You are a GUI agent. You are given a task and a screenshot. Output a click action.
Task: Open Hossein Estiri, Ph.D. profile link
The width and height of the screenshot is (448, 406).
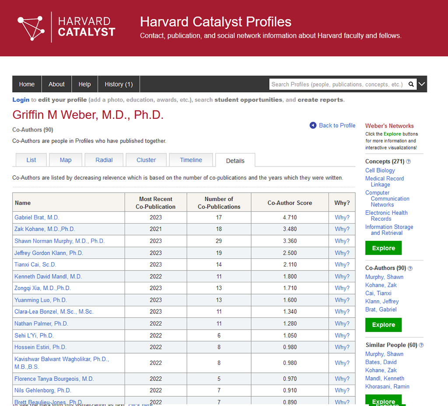[x=41, y=347]
